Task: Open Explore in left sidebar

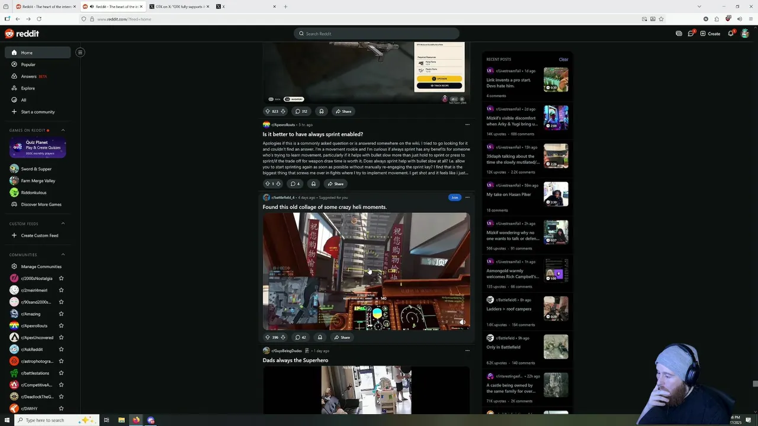Action: point(37,88)
